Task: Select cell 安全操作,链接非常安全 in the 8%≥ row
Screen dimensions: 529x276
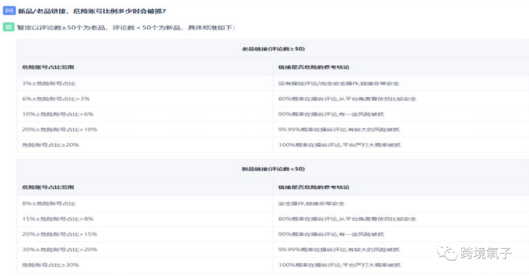Action: pos(312,203)
